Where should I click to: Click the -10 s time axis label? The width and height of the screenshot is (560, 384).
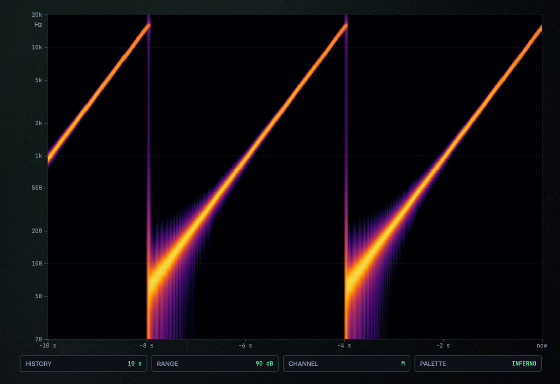click(x=49, y=346)
